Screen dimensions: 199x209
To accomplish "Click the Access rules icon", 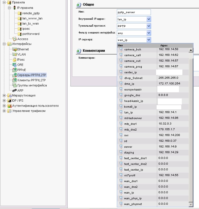I will click(x=15, y=39).
